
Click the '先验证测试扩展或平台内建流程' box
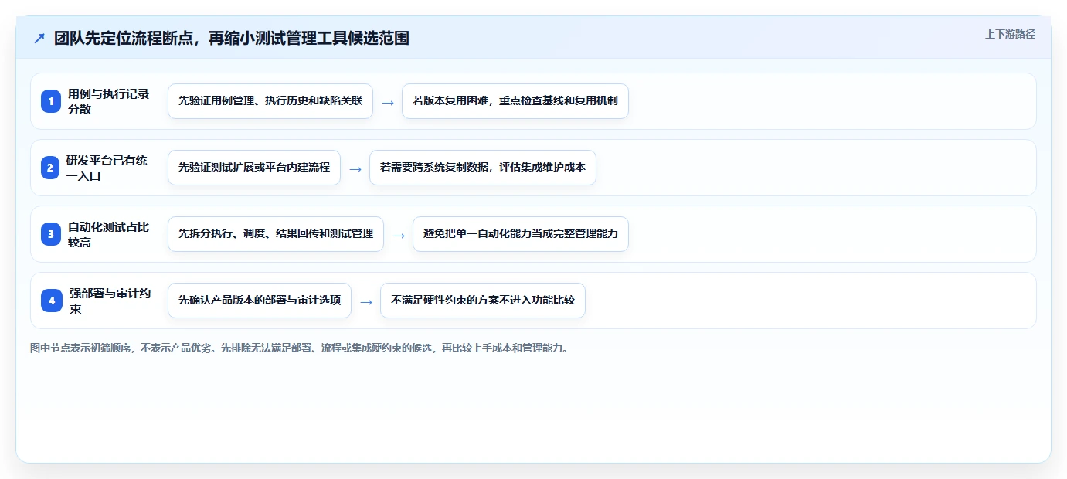pyautogui.click(x=254, y=168)
